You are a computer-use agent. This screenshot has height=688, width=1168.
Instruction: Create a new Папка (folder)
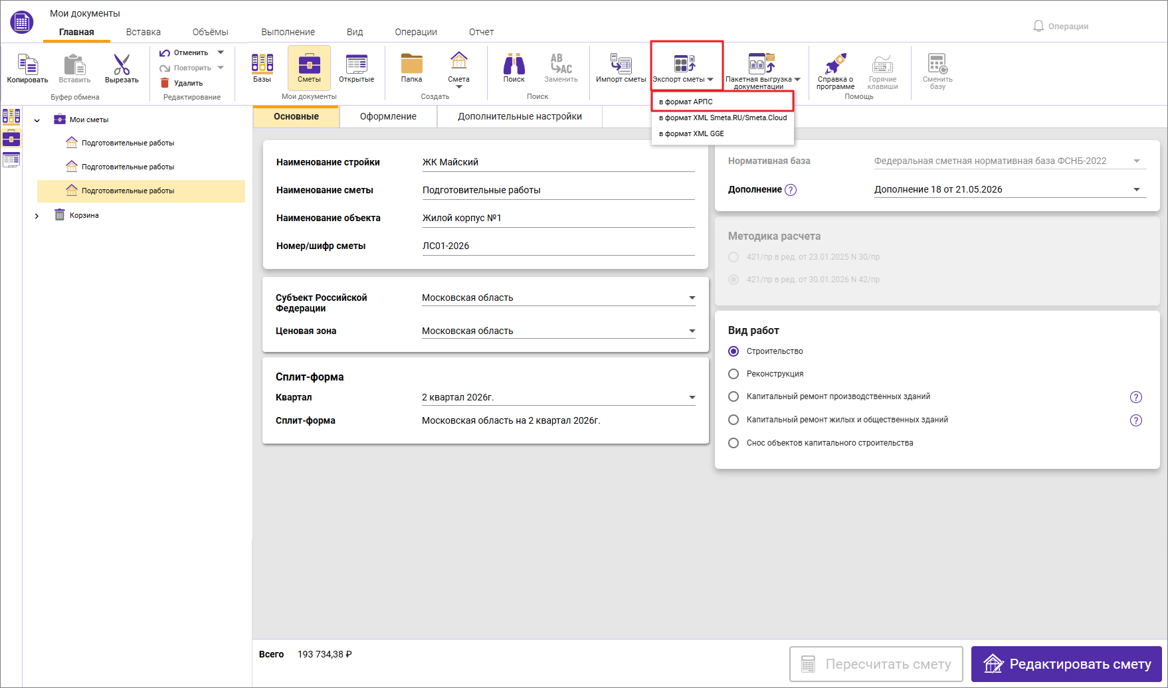(x=411, y=68)
